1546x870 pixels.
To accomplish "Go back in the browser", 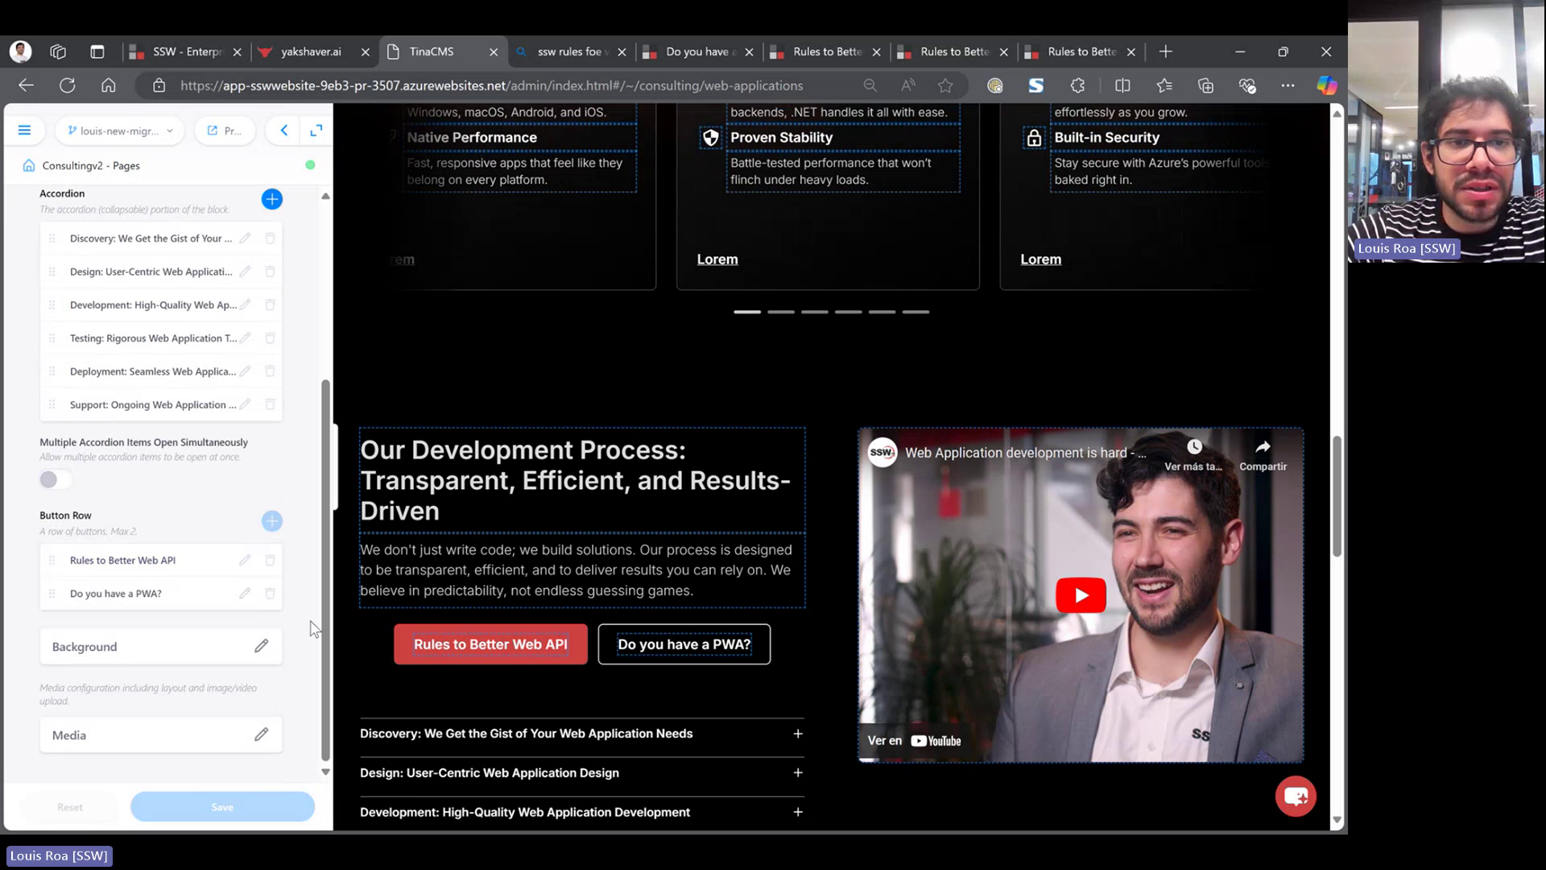I will pyautogui.click(x=26, y=85).
